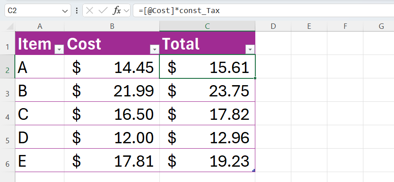Open the Cost column filter dropdown
394x182 pixels.
click(x=154, y=50)
